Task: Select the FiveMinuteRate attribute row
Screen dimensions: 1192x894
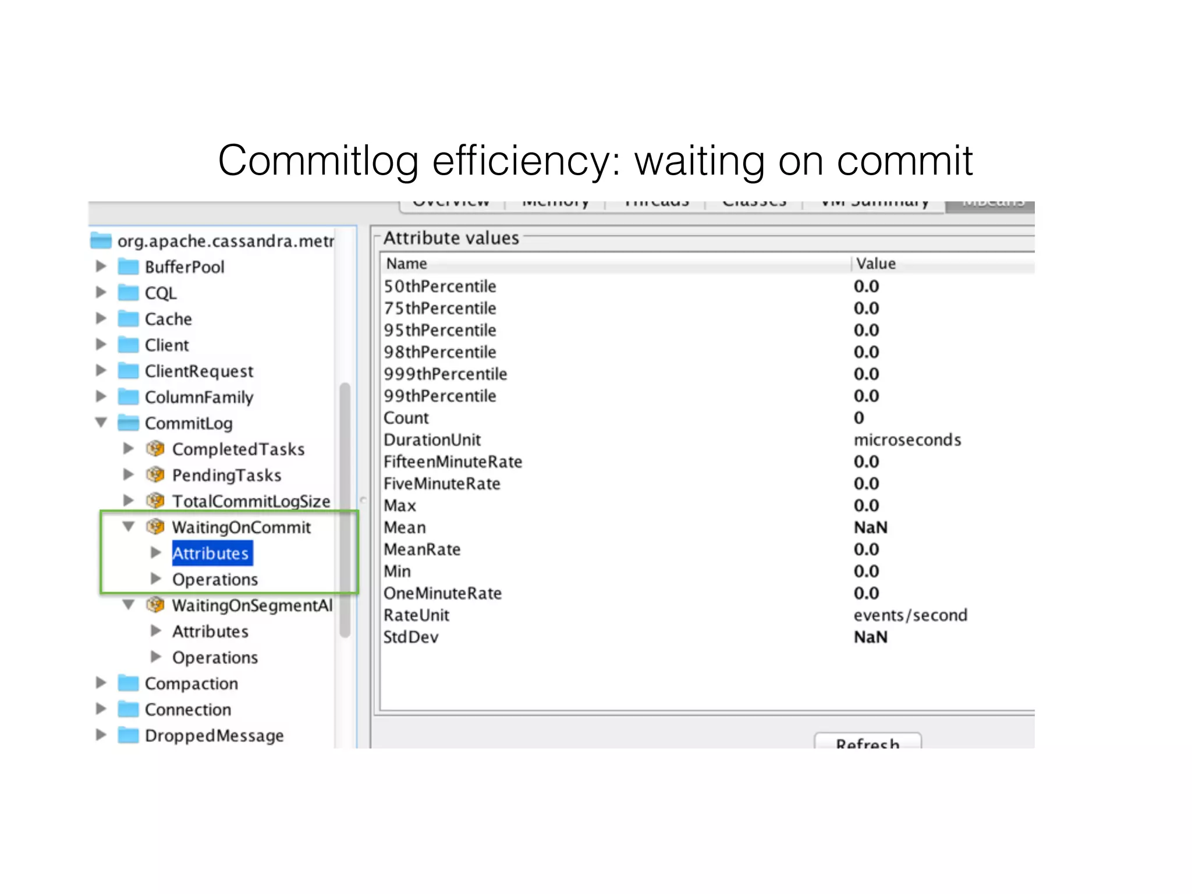Action: pyautogui.click(x=708, y=484)
